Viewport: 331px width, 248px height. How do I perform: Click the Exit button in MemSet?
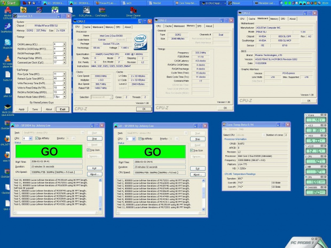[x=62, y=109]
